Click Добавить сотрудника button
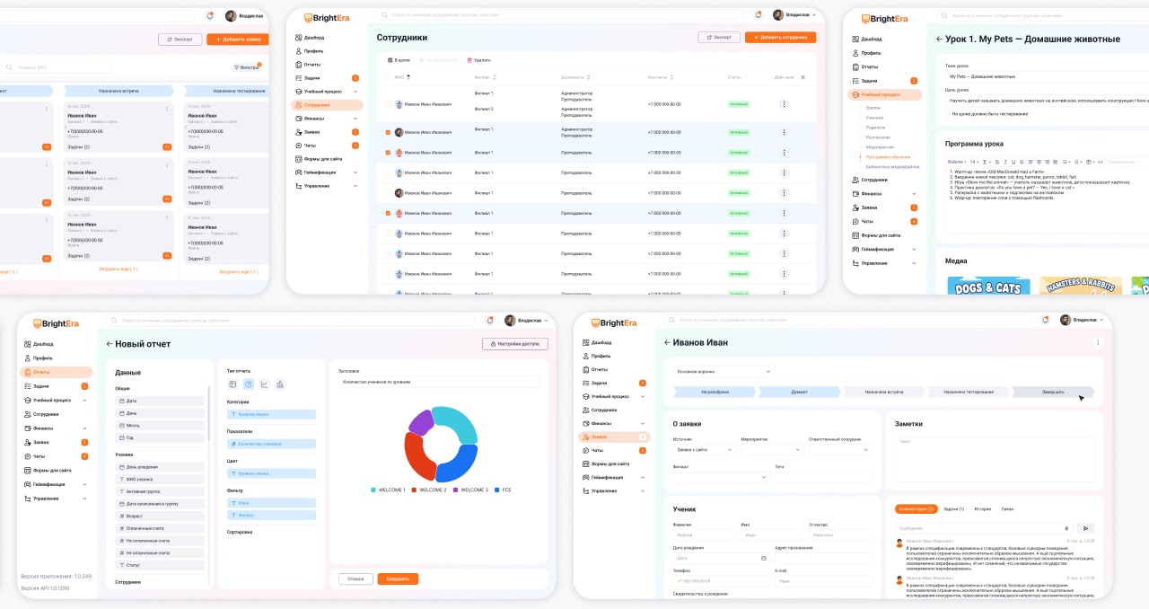The width and height of the screenshot is (1149, 609). click(780, 37)
